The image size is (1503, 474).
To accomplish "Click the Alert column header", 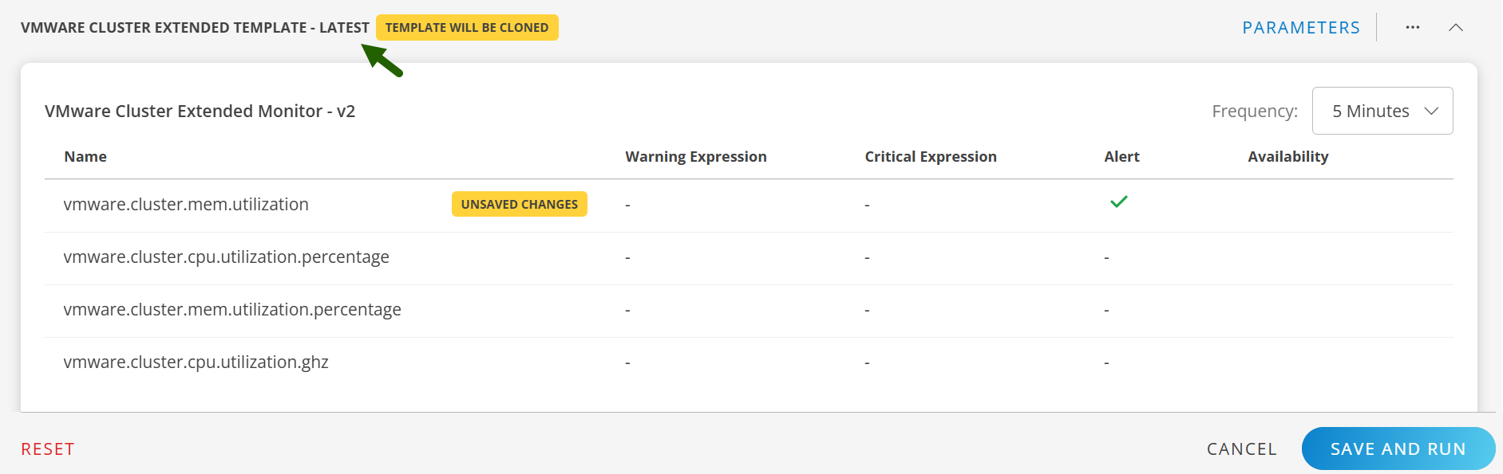I will coord(1121,157).
